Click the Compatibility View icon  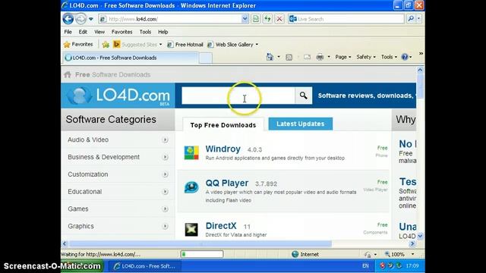coord(256,19)
